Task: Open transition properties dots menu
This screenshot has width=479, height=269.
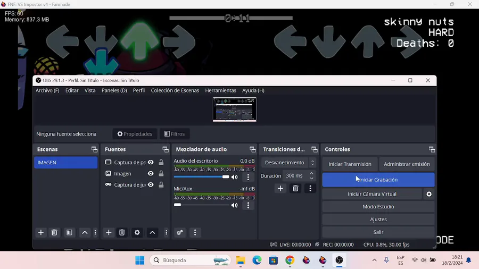Action: coord(310,188)
